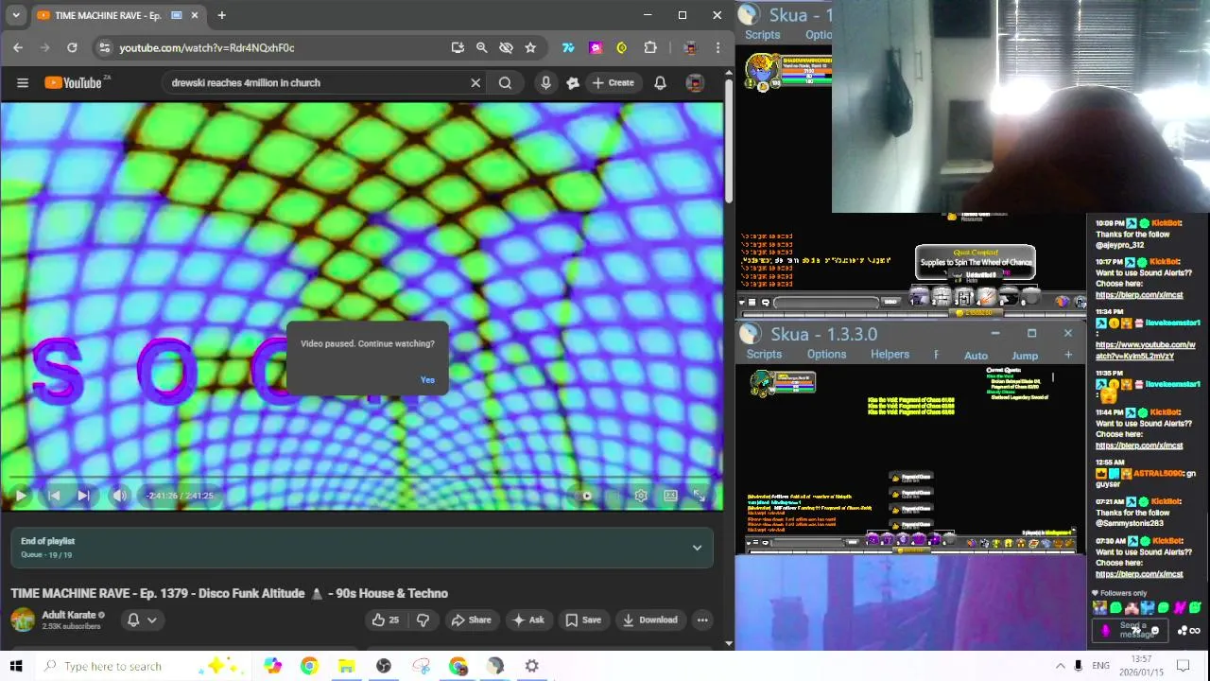Click the video progress bar
Screen dimensions: 1210x681
pos(361,479)
